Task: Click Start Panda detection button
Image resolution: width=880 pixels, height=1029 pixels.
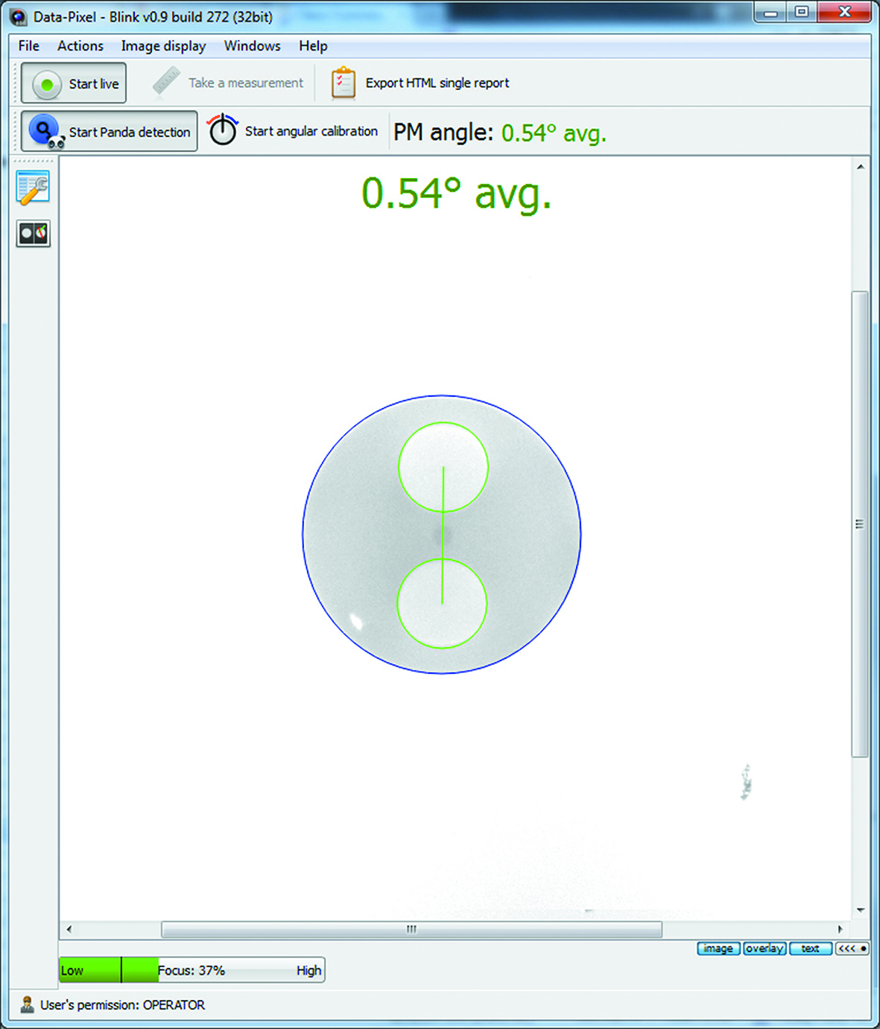Action: click(110, 132)
